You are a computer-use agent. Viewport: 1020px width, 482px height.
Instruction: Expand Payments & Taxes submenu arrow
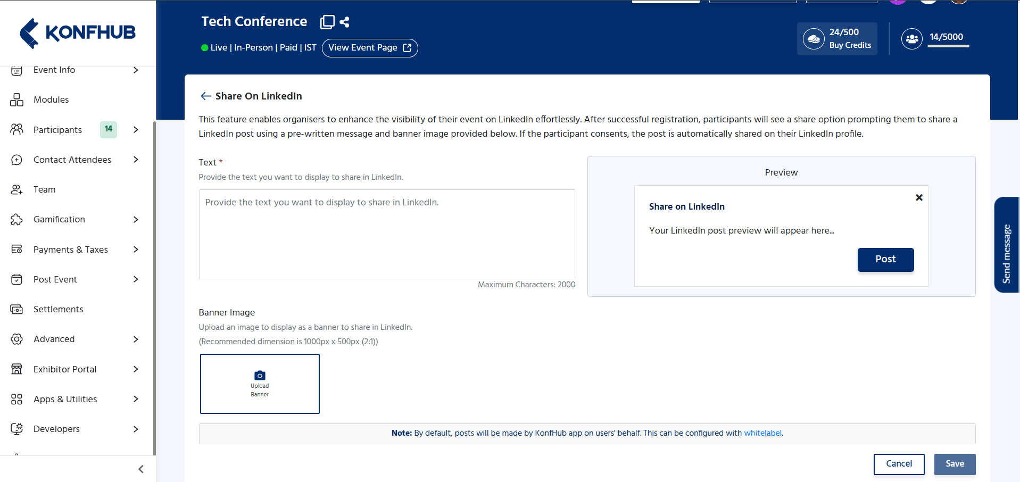tap(136, 249)
